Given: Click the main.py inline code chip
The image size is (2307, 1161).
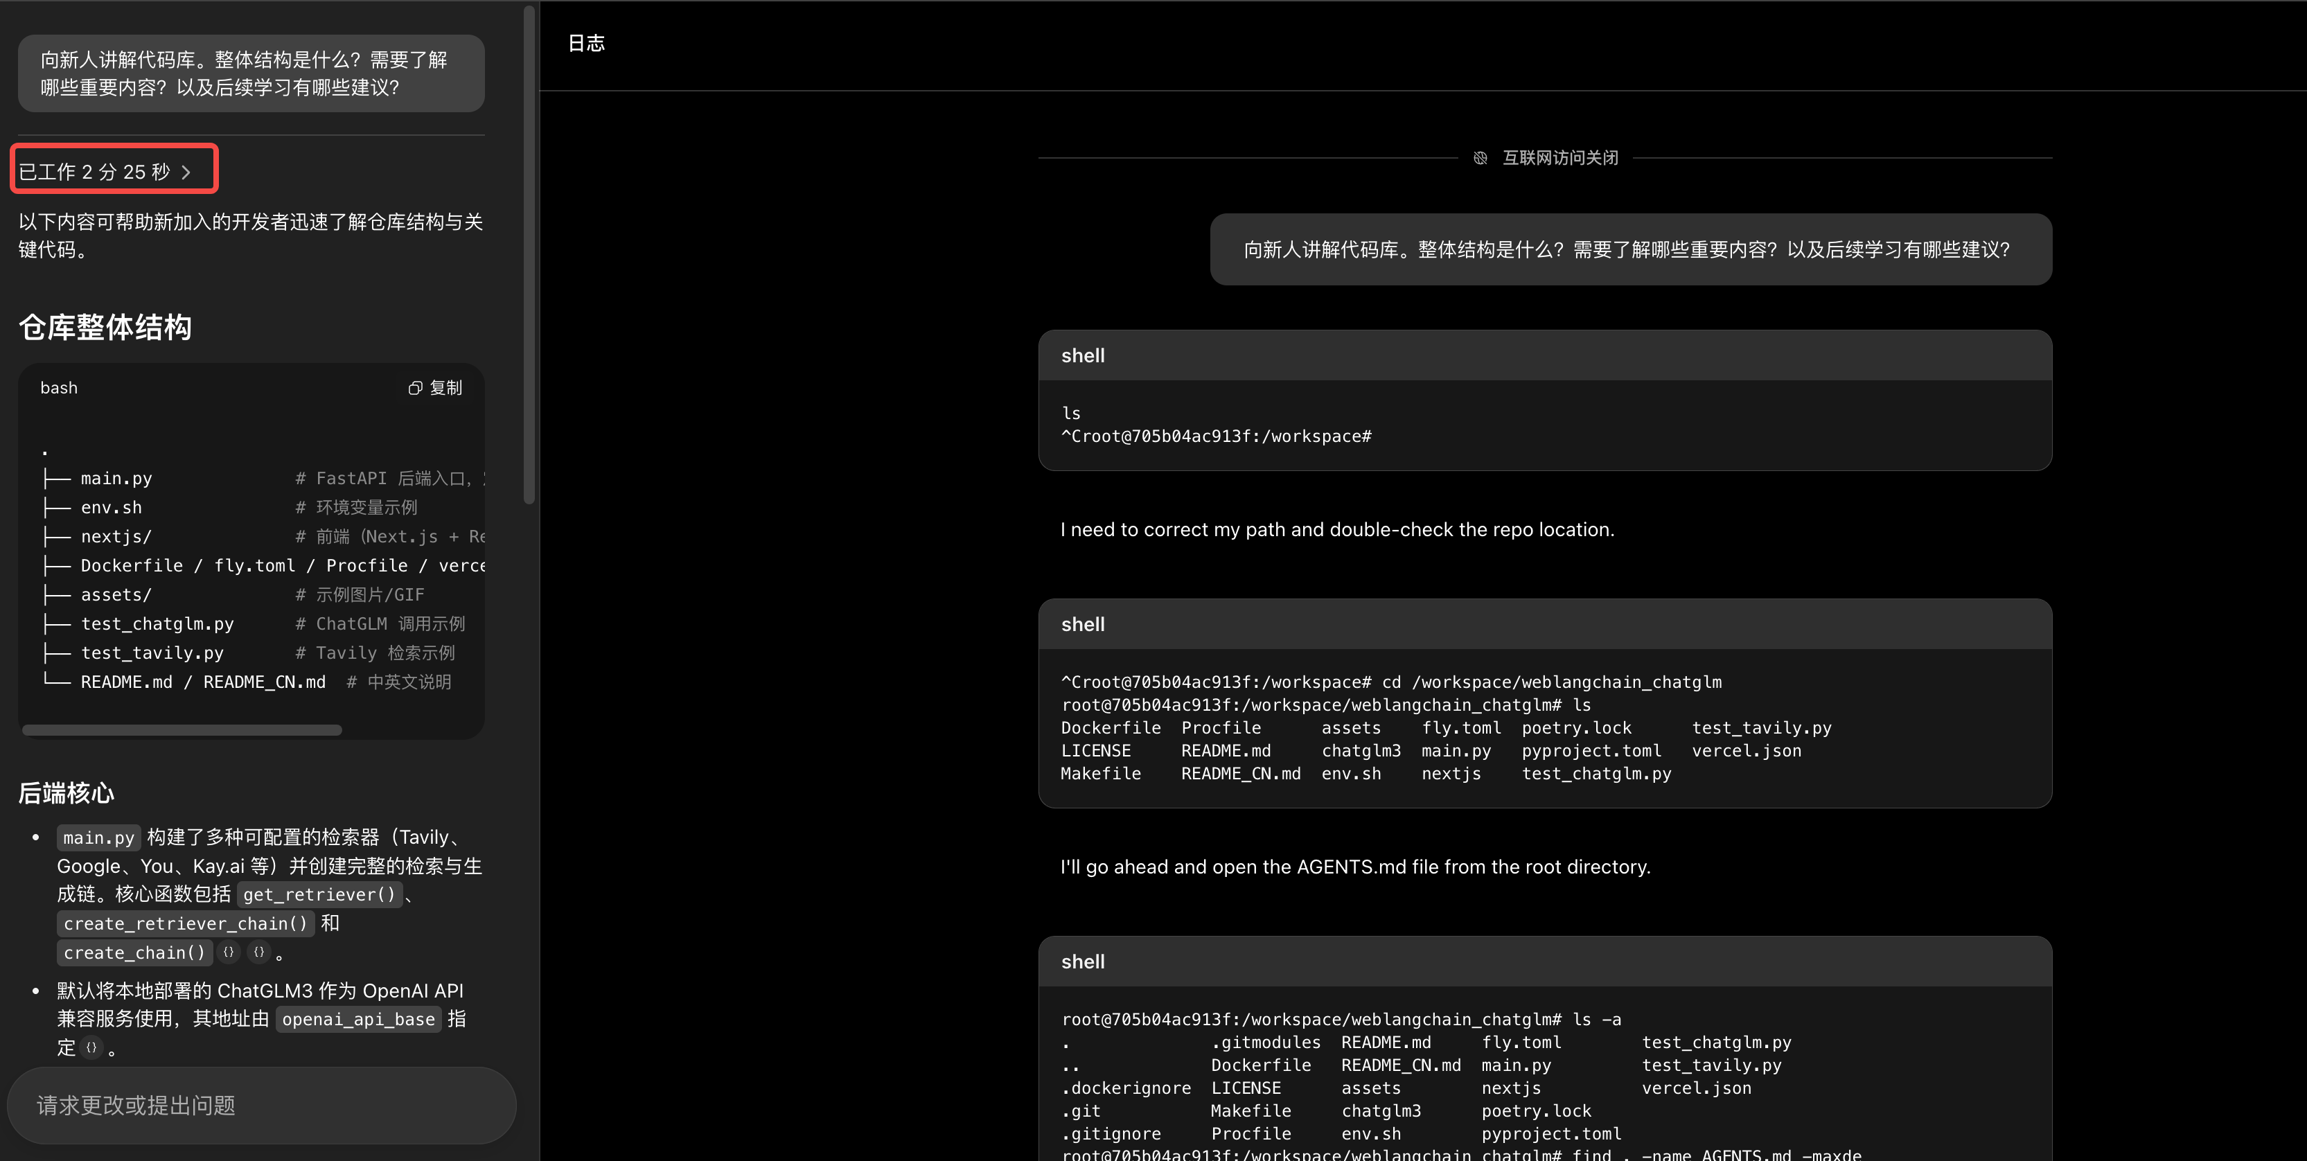Looking at the screenshot, I should [98, 838].
